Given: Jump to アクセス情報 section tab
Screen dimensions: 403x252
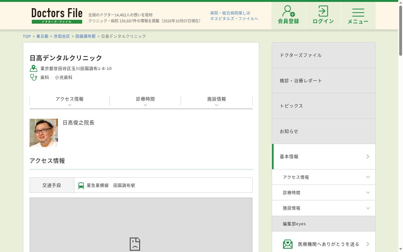Looking at the screenshot, I should click(70, 100).
